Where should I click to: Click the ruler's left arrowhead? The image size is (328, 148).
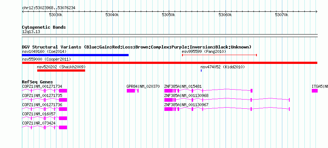(x=23, y=11)
